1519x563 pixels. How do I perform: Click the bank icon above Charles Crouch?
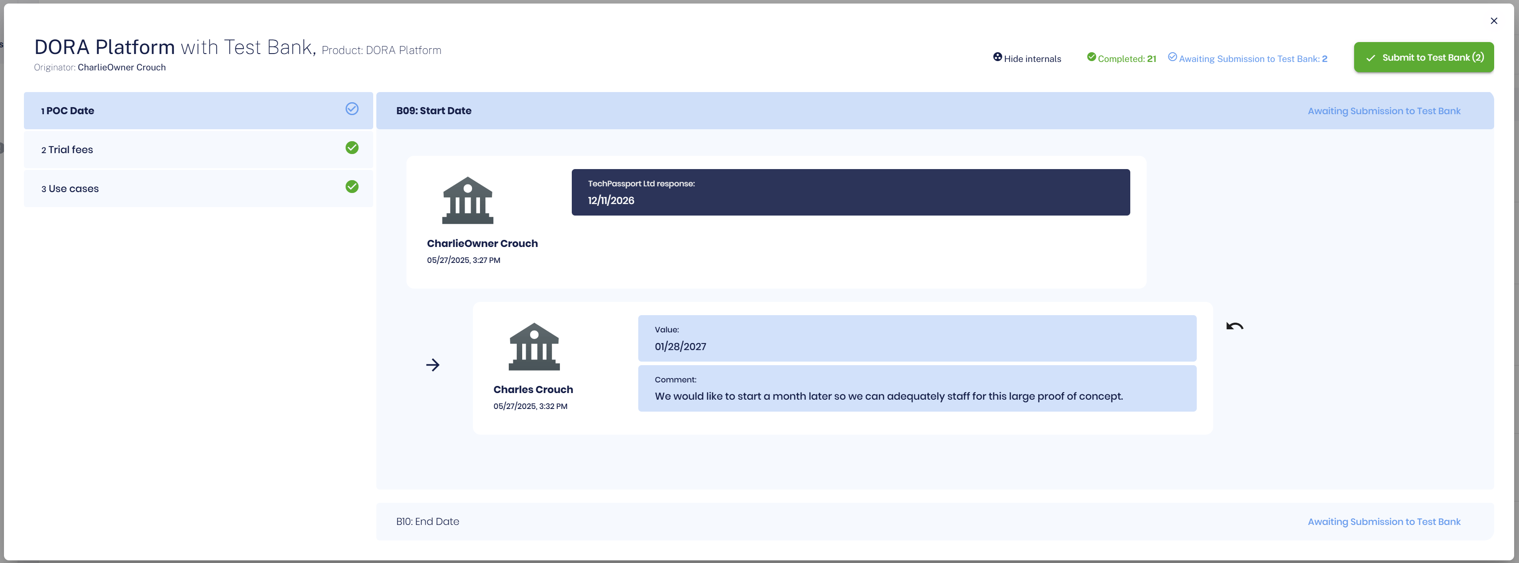pyautogui.click(x=534, y=346)
